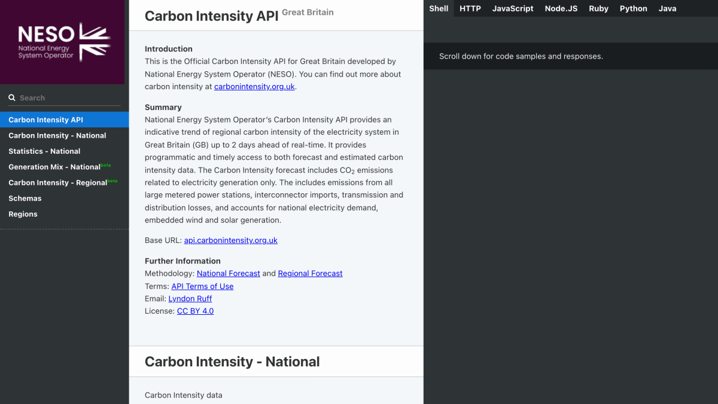This screenshot has width=718, height=404.
Task: Open the api.carbonintensity.org.uk base URL link
Action: pos(231,240)
